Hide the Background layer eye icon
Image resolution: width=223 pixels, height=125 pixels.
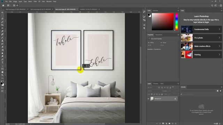(x=148, y=99)
